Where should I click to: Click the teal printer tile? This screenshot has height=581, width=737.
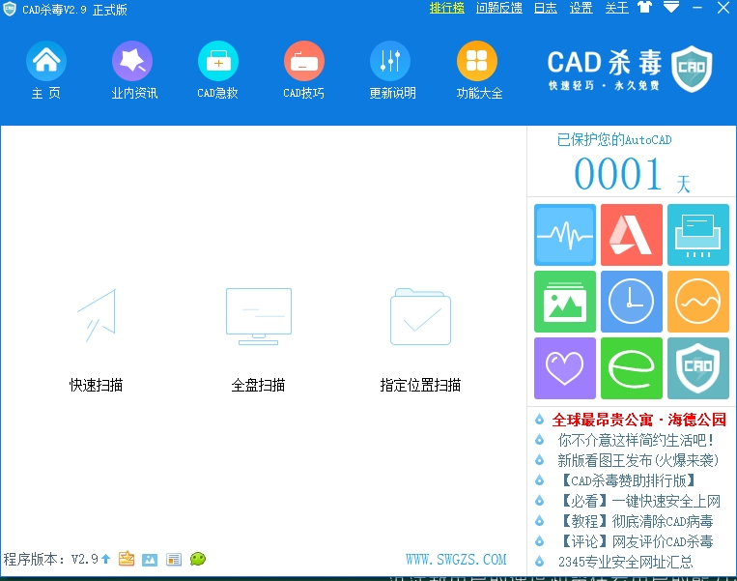[698, 235]
